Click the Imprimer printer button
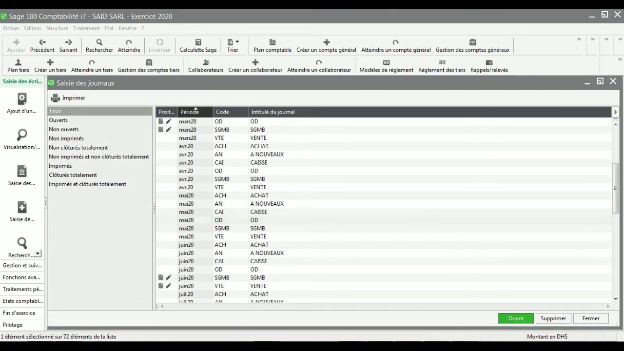 (68, 98)
